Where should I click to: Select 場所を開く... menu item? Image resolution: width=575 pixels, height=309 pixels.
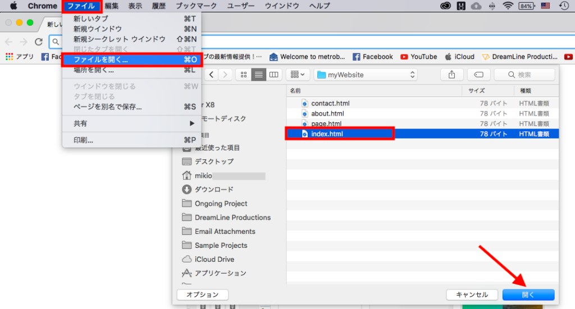(132, 70)
